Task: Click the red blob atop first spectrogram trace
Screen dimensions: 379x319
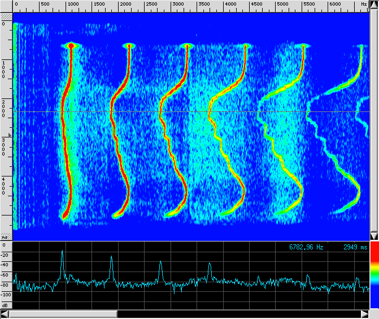Action: coord(71,45)
